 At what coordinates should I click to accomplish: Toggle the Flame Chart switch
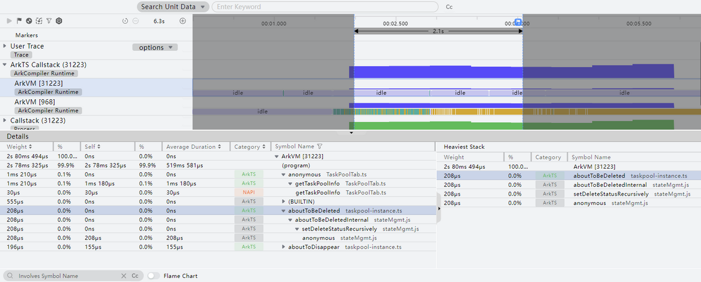click(x=154, y=276)
